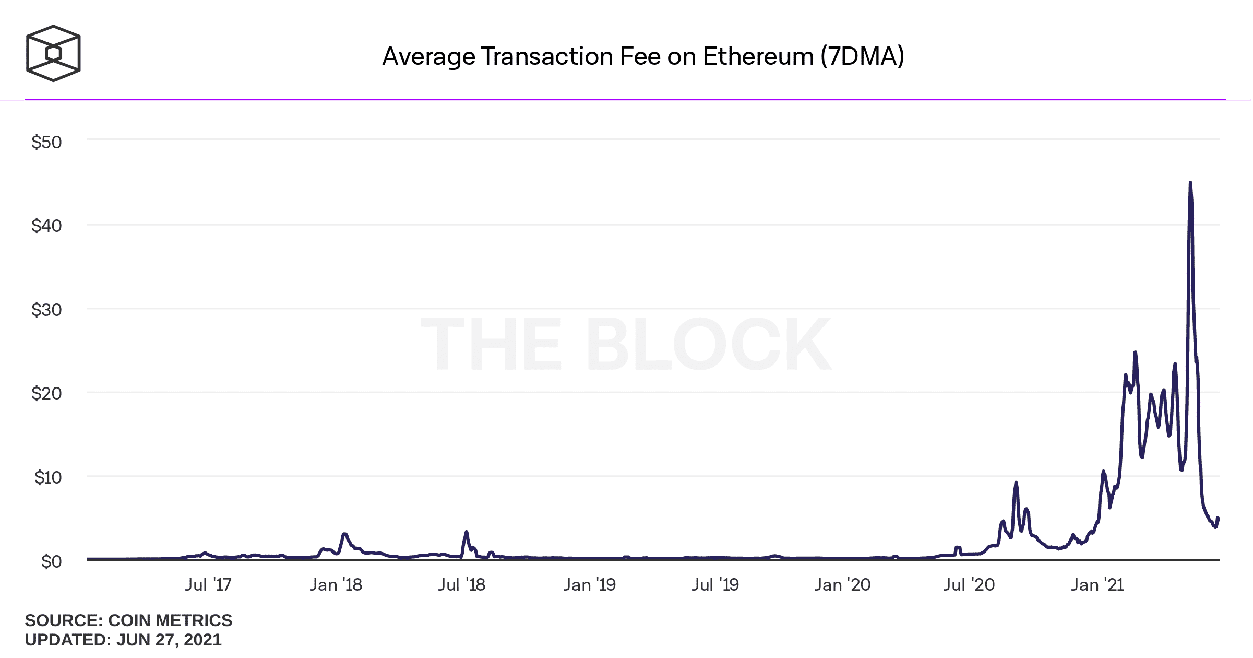Click the chart title about Ethereum fees

[643, 57]
